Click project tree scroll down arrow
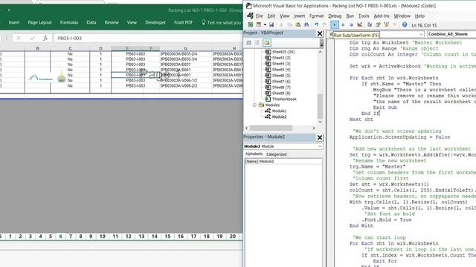 click(x=320, y=122)
